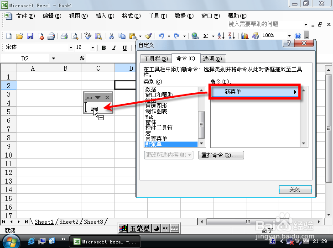Insert hyperlink with globe icon
The width and height of the screenshot is (333, 248).
pyautogui.click(x=195, y=36)
